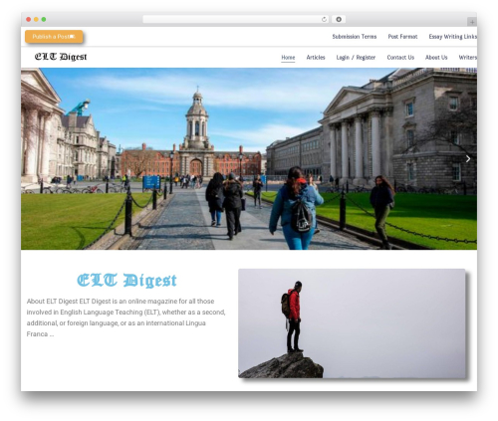The image size is (498, 421).
Task: Click the green maximize window button
Action: click(44, 20)
